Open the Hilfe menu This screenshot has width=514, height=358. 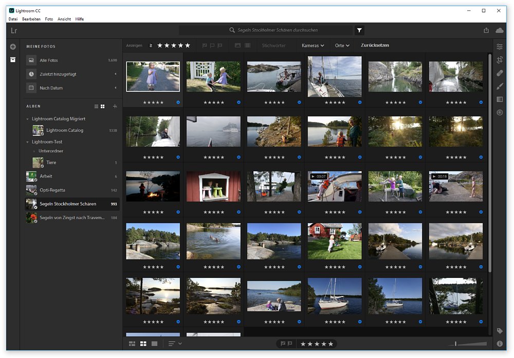click(x=79, y=19)
